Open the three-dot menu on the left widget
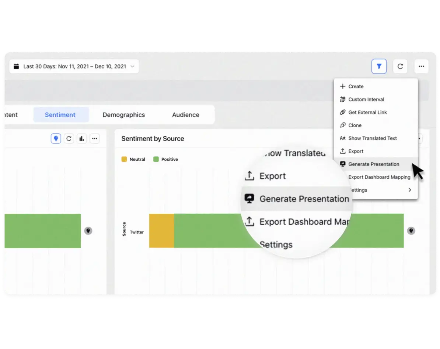The height and width of the screenshot is (349, 440). 94,138
